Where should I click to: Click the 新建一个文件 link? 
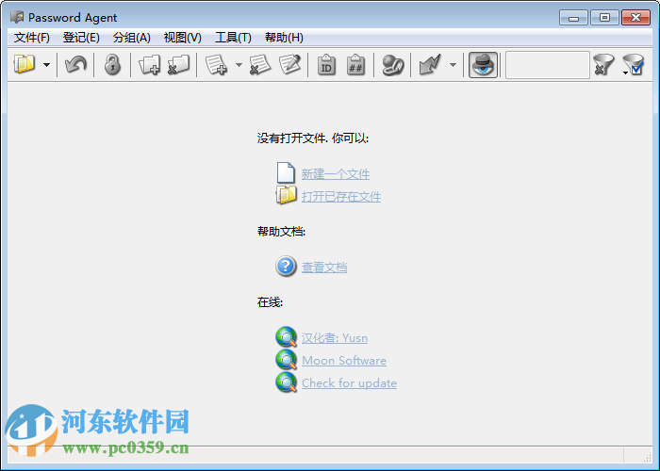tap(336, 173)
